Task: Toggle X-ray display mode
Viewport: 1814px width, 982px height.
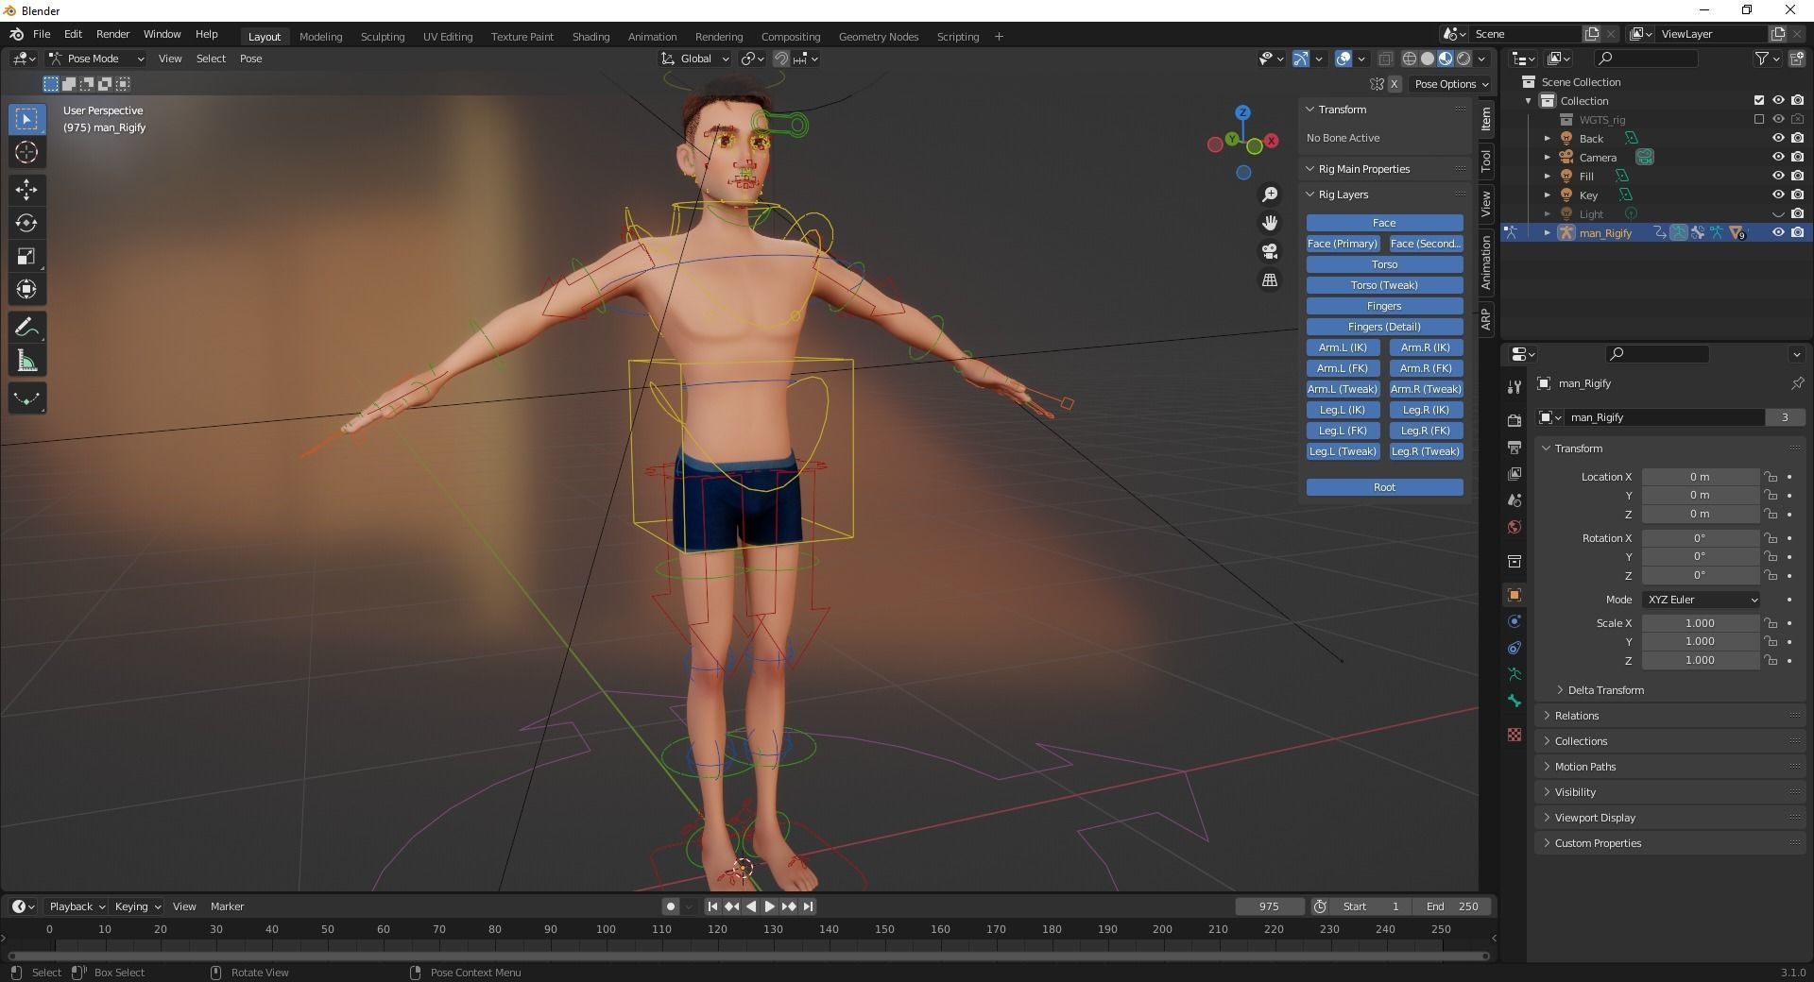Action: pyautogui.click(x=1386, y=59)
